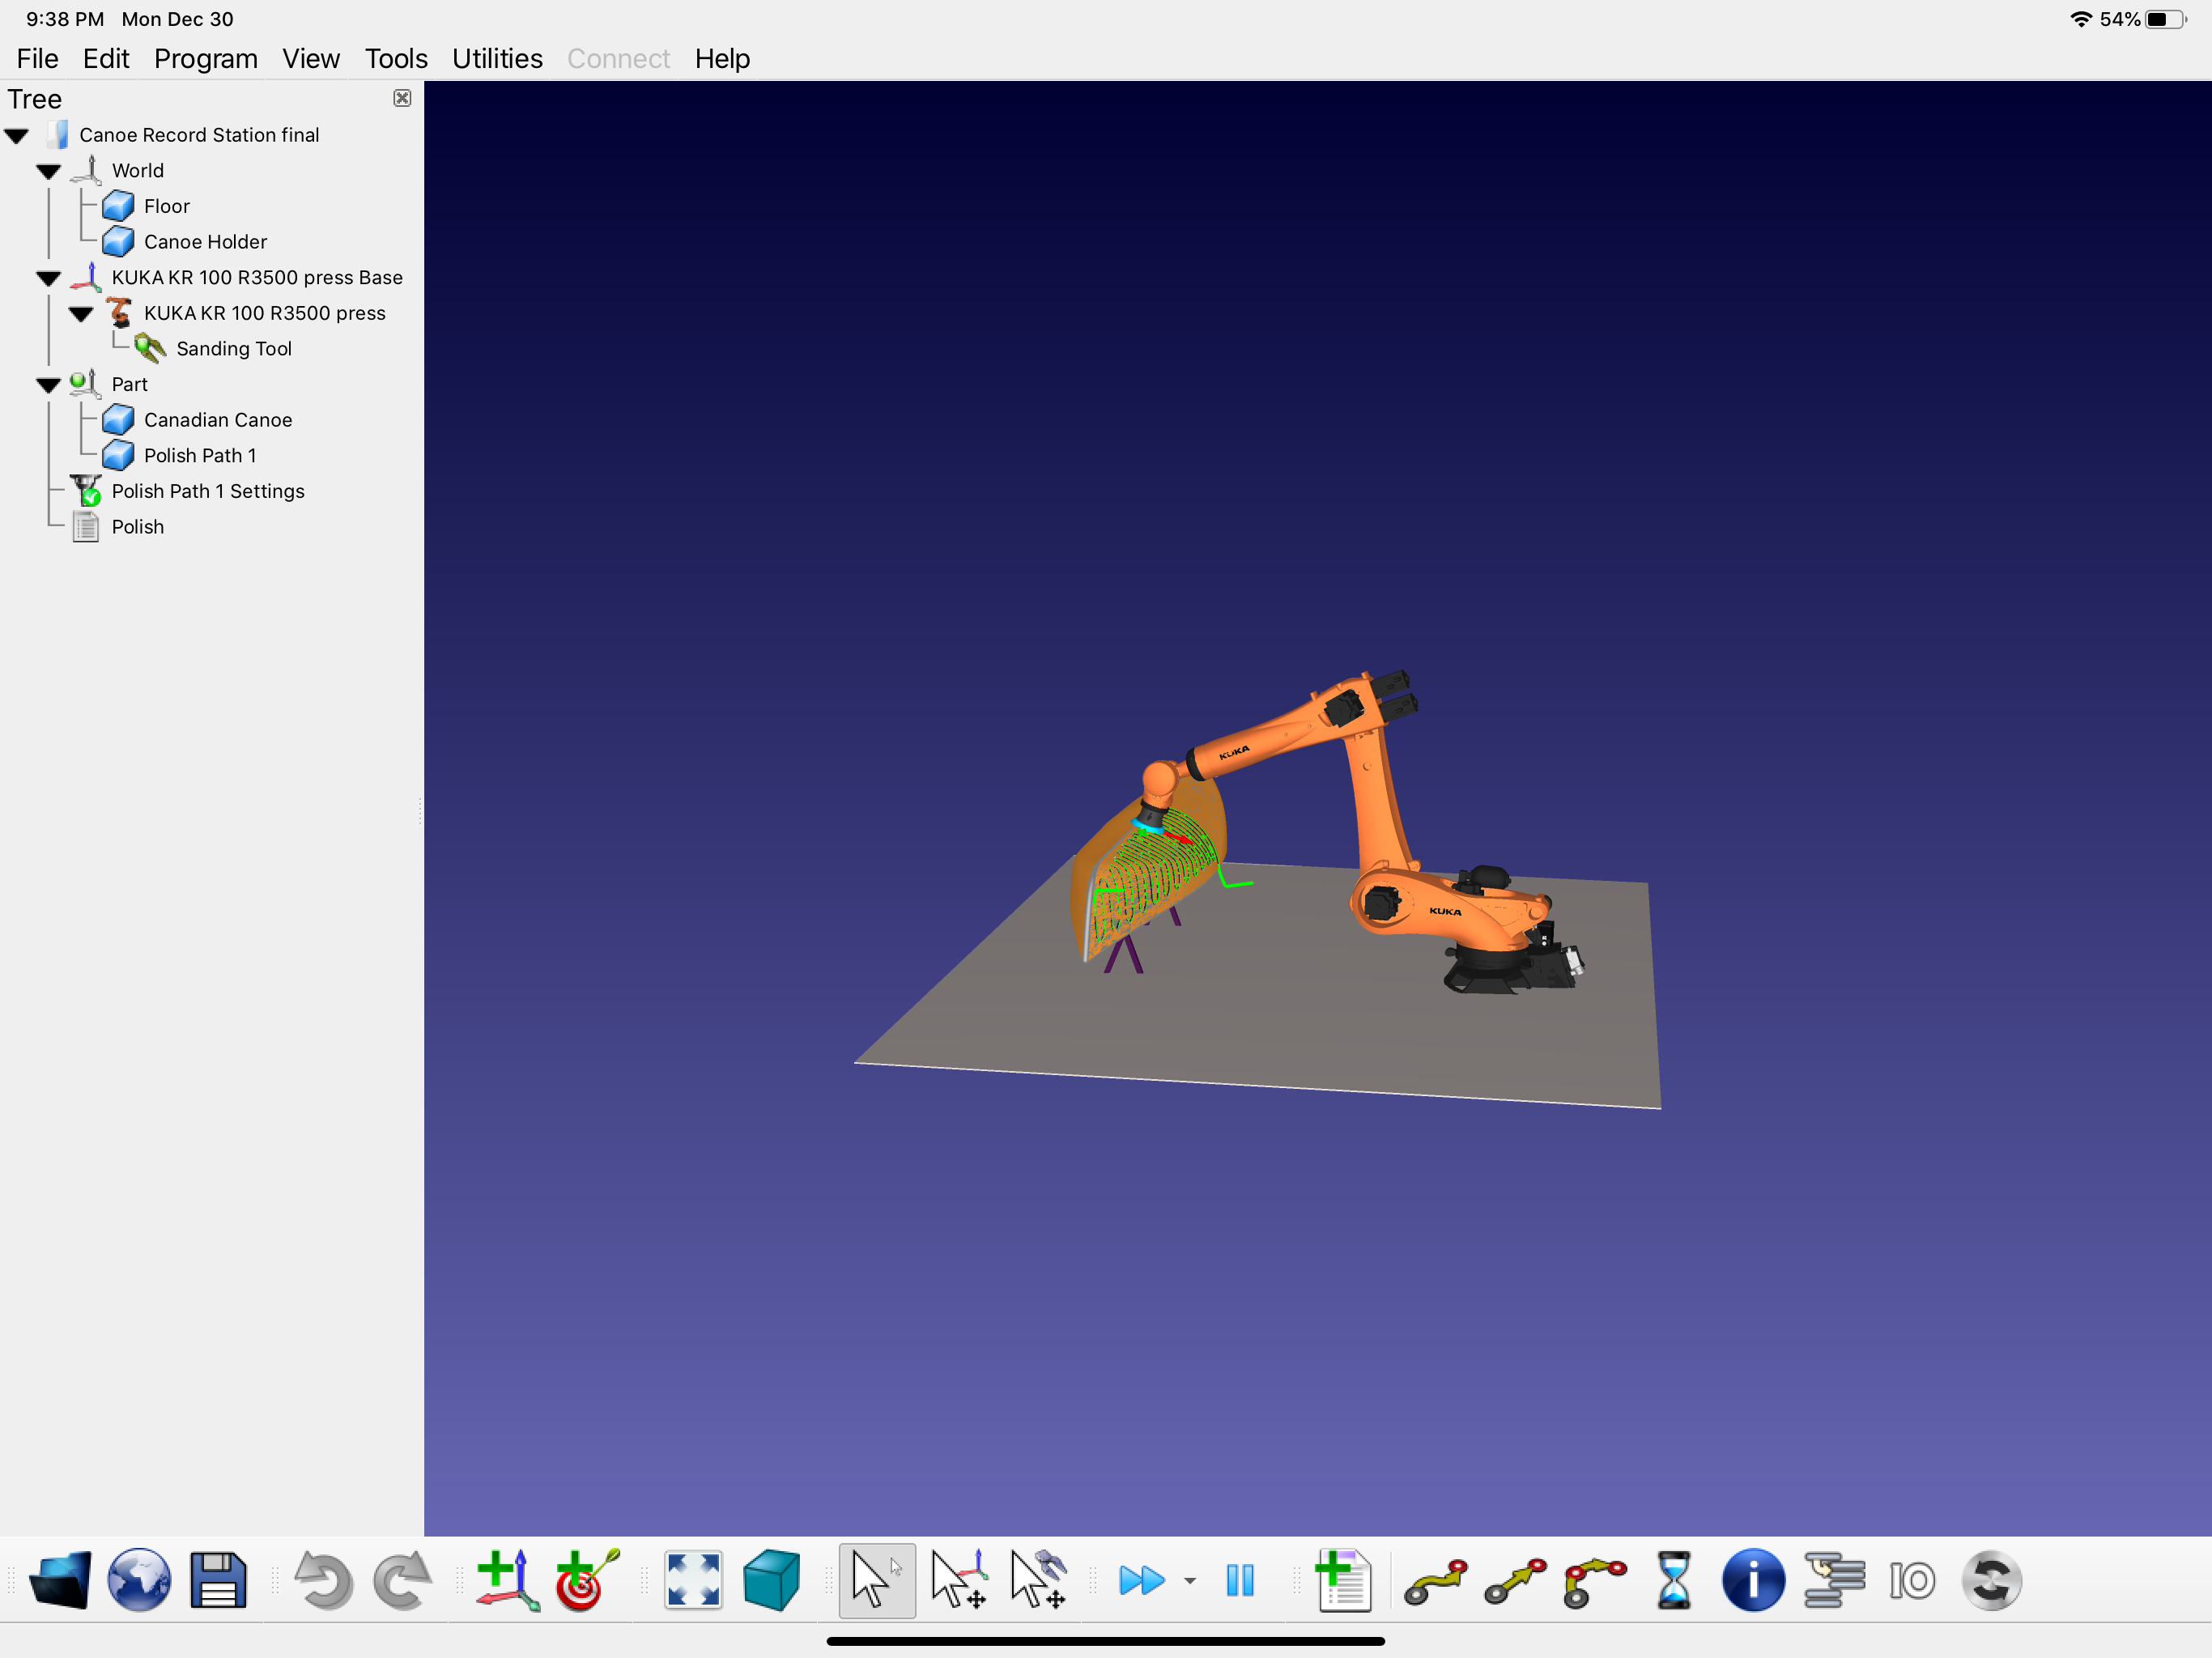Add a new target
This screenshot has height=1658, width=2212.
pos(588,1580)
